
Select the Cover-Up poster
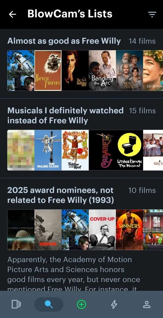pos(102,230)
